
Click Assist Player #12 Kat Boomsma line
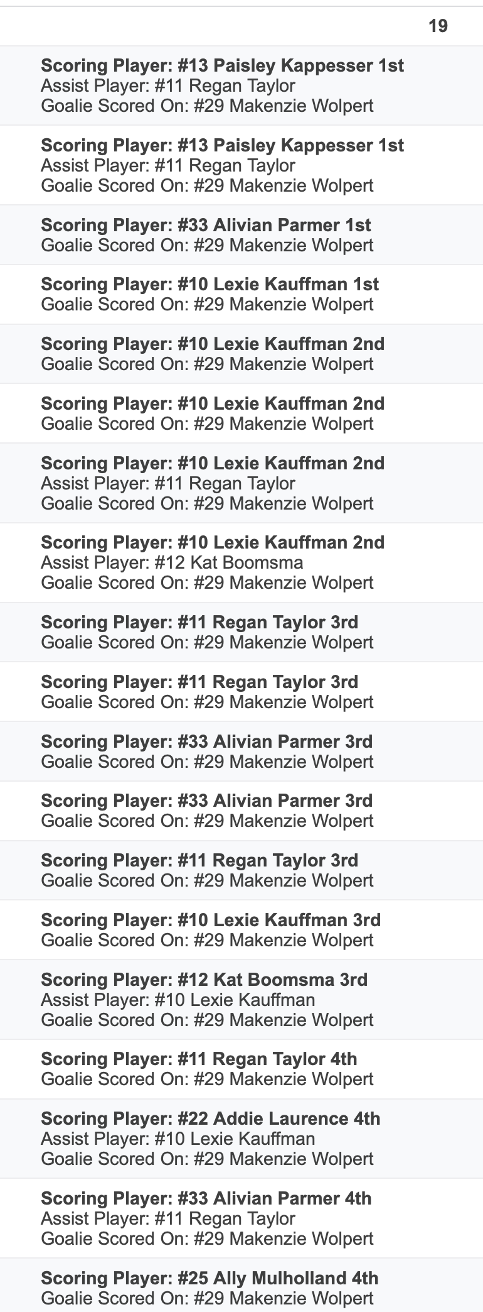pyautogui.click(x=172, y=562)
